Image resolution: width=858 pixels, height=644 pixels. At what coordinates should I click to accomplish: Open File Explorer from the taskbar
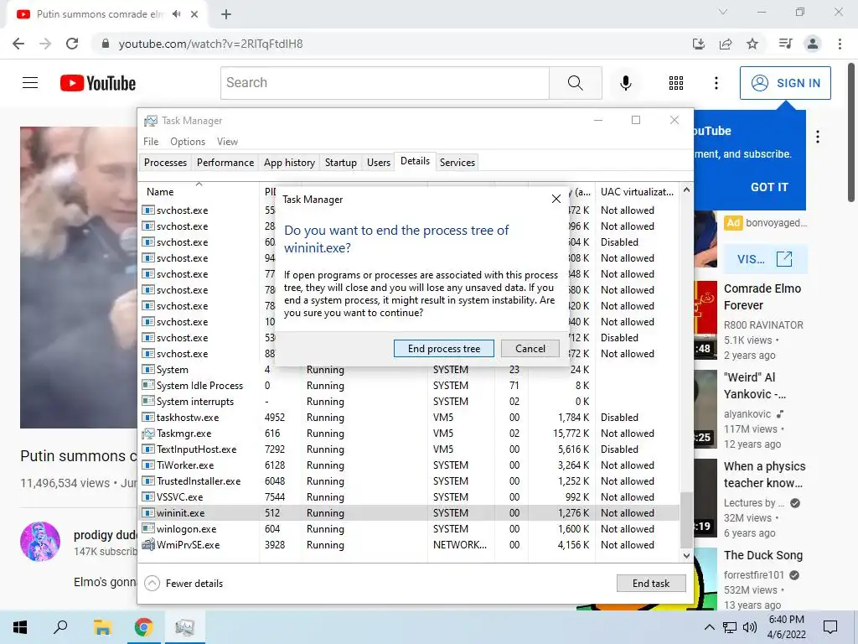[102, 627]
